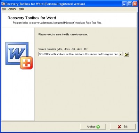Click the Analyze button
This screenshot has height=133, width=139.
click(93, 127)
